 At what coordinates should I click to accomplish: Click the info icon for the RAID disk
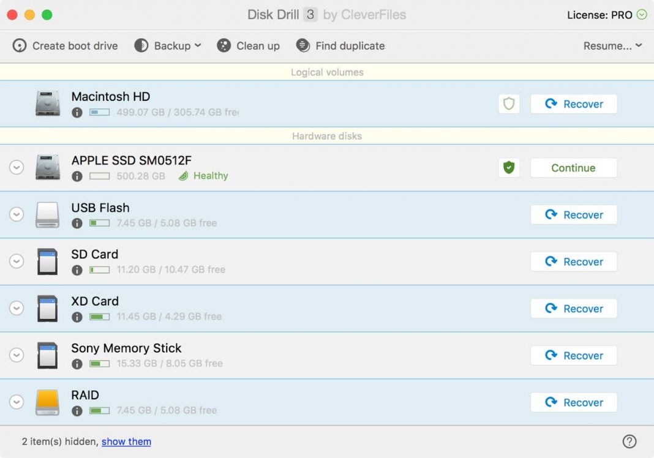77,411
